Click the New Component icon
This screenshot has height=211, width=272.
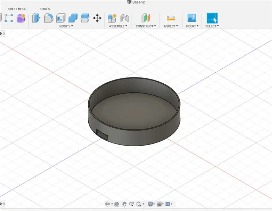(x=112, y=18)
